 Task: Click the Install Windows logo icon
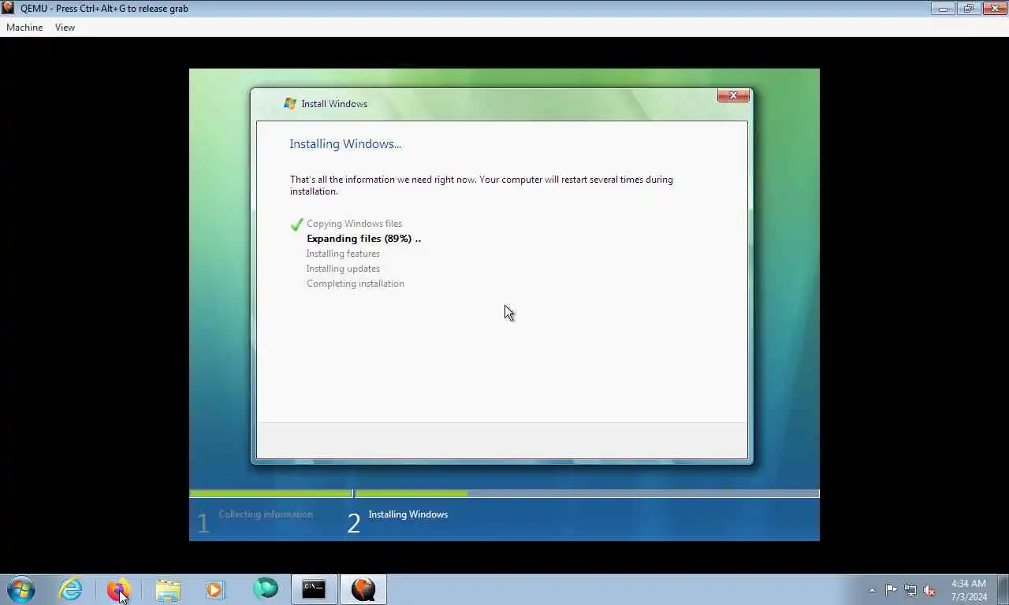point(290,103)
